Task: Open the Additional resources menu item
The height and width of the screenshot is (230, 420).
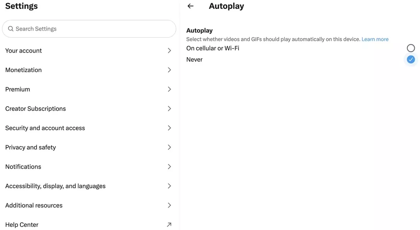Action: pyautogui.click(x=34, y=205)
